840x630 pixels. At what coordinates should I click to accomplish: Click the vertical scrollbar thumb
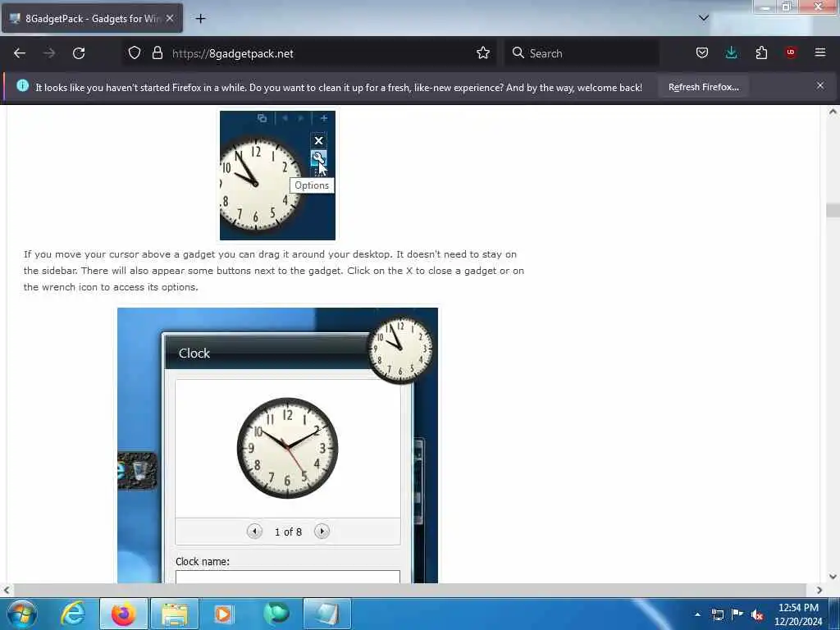[833, 210]
